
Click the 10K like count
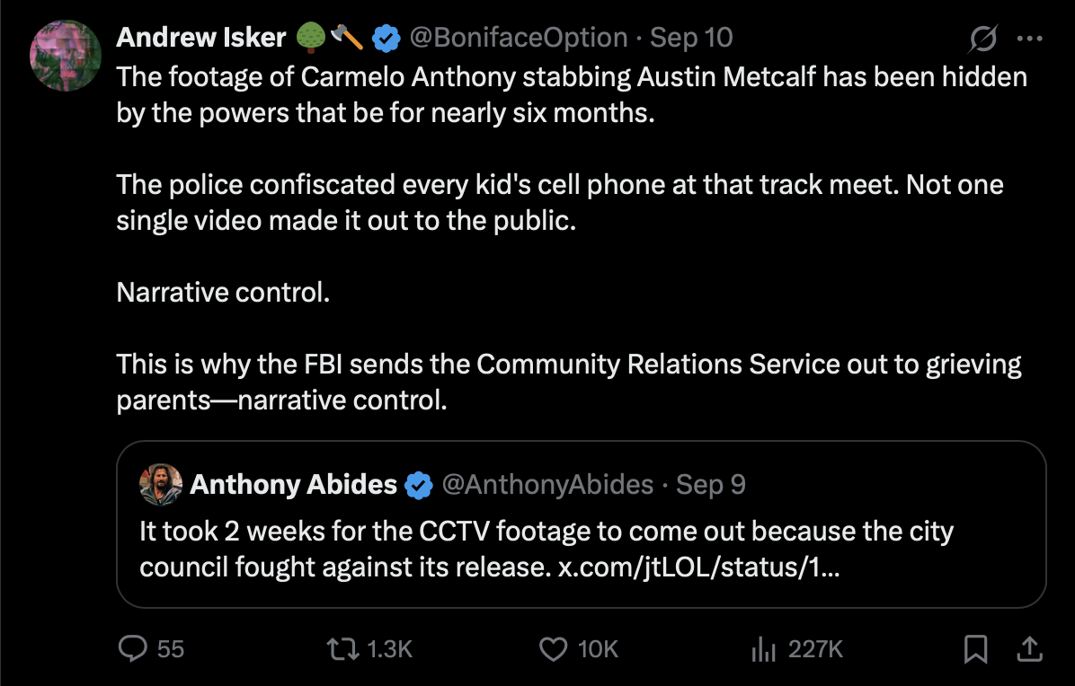582,648
